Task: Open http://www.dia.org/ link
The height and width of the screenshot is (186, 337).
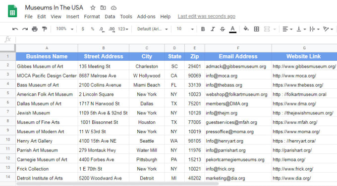Action: click(x=292, y=178)
